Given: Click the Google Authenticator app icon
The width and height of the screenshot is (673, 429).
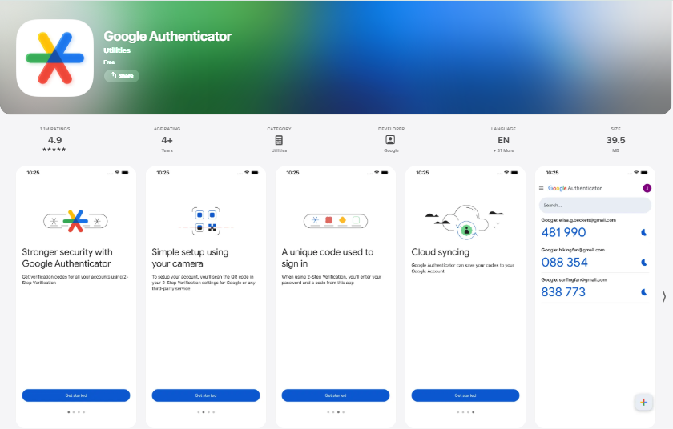Looking at the screenshot, I should tap(54, 58).
